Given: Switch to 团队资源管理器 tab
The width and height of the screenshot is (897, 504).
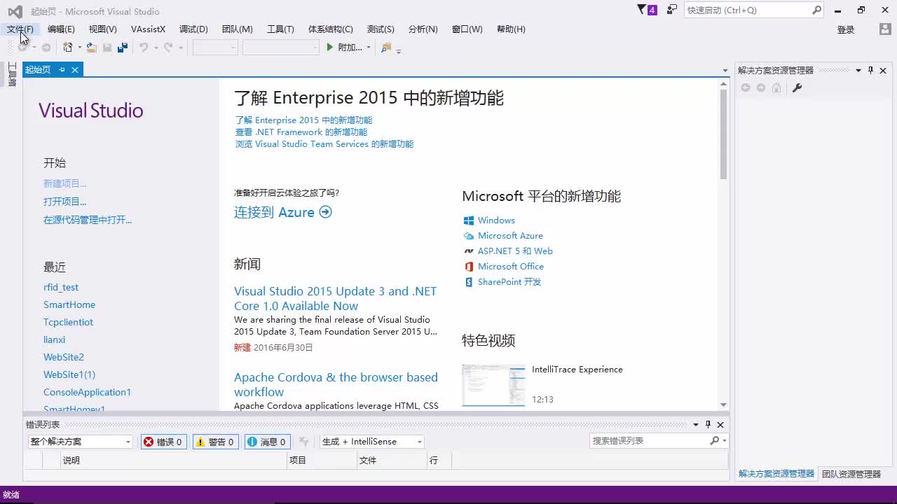Looking at the screenshot, I should [x=851, y=474].
